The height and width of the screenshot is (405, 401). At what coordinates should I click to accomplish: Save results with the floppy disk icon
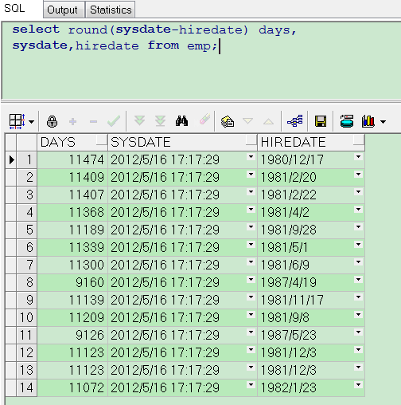tap(321, 121)
